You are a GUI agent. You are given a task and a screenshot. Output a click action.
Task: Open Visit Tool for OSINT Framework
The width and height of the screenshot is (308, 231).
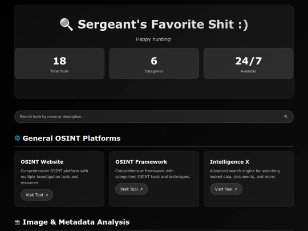click(x=132, y=189)
